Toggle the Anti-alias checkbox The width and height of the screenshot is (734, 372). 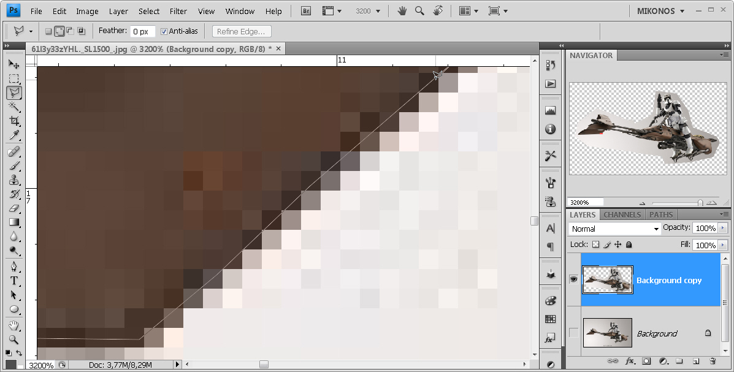click(164, 31)
